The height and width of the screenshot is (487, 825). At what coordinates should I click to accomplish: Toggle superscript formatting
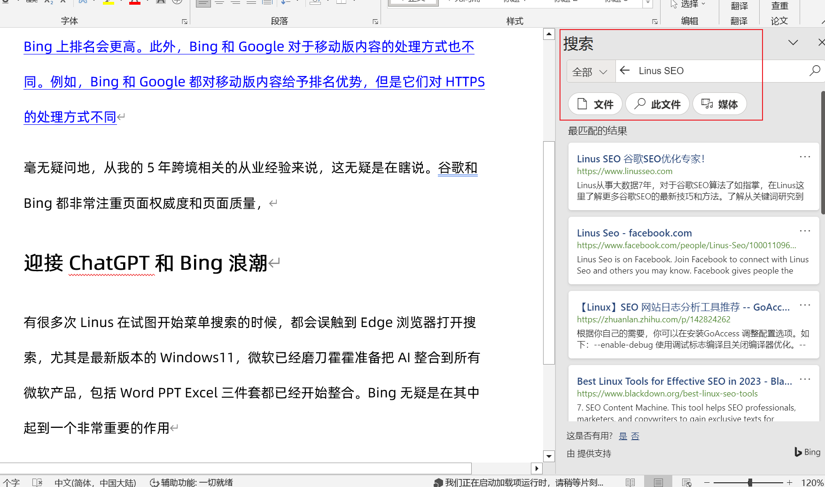[x=62, y=1]
